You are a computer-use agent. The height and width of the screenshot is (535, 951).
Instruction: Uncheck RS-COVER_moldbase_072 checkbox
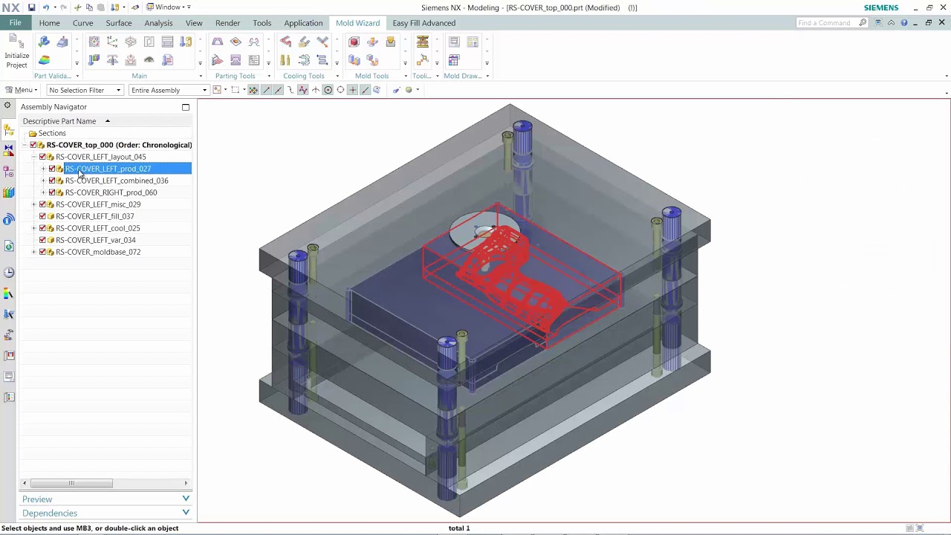42,252
